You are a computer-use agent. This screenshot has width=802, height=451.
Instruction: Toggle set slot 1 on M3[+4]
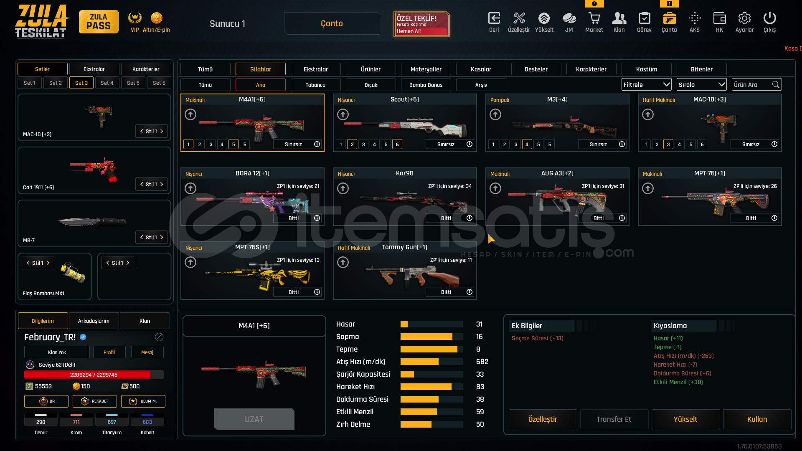[493, 144]
